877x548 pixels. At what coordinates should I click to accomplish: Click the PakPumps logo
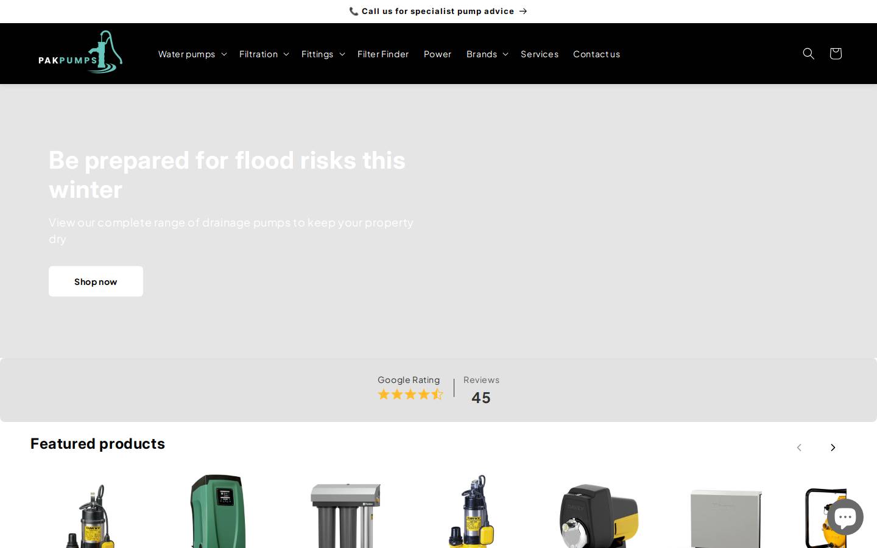(x=80, y=52)
